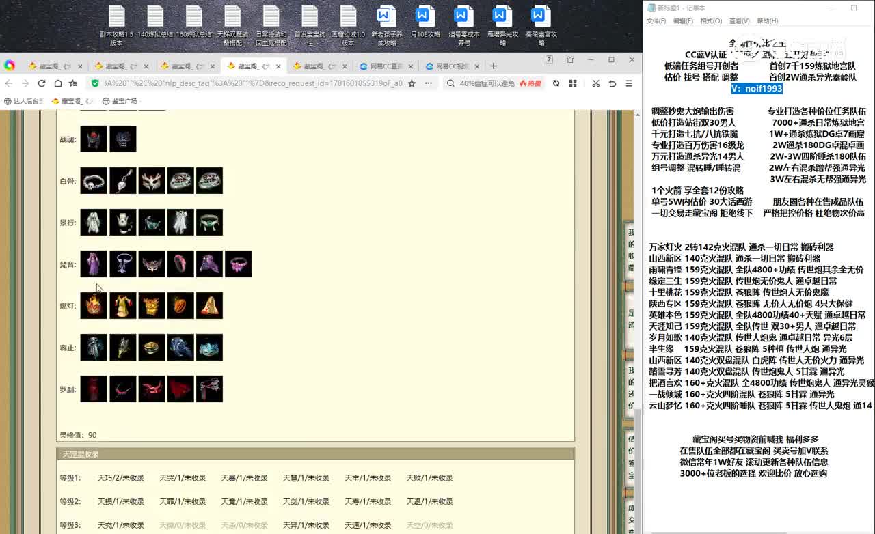Click the purple robe item beside 梵音 label
Screen dimensions: 875x534
click(x=94, y=264)
